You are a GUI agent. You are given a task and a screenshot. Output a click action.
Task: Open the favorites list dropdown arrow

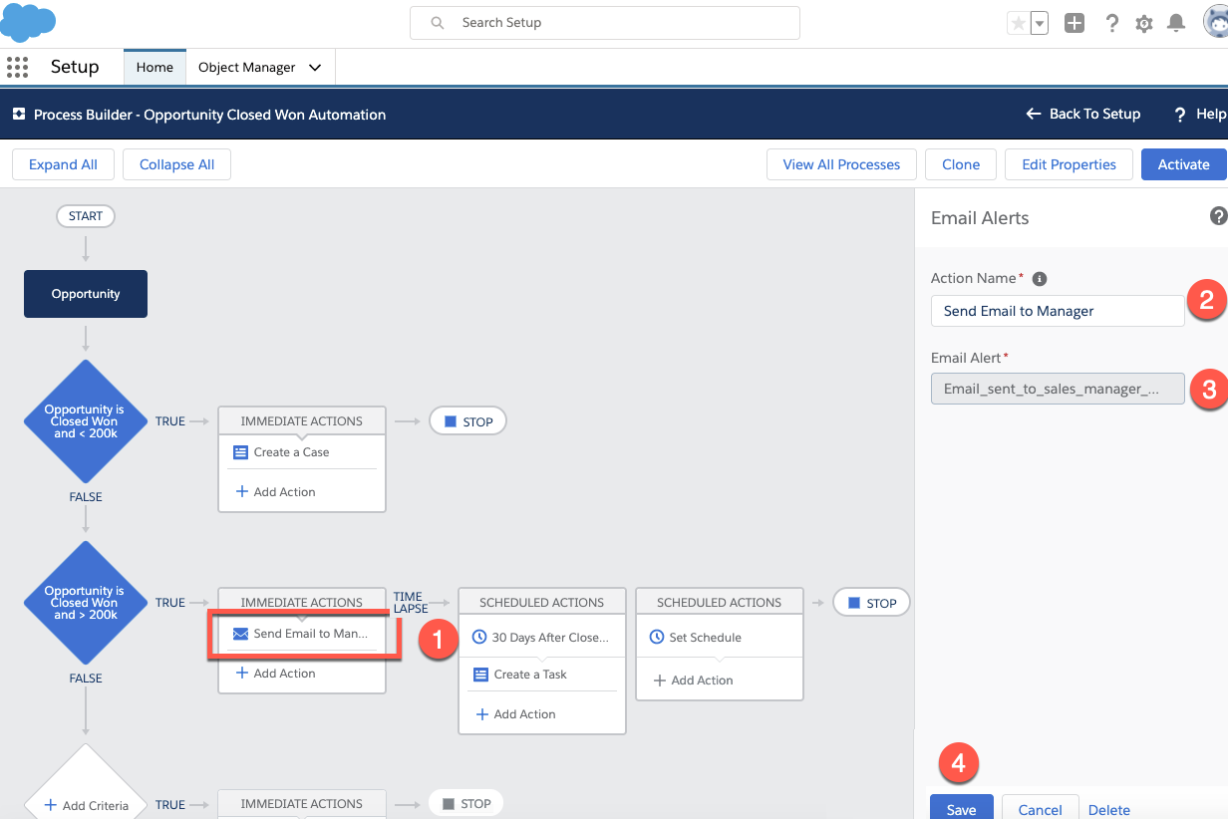coord(1040,23)
